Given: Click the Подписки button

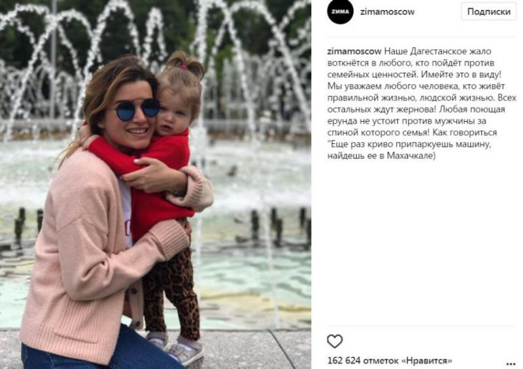Looking at the screenshot, I should [x=488, y=11].
